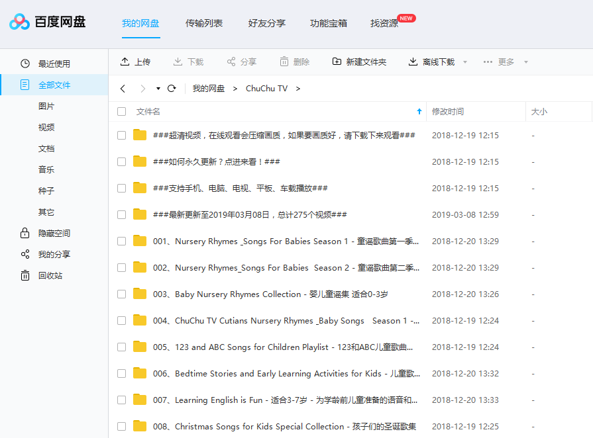Viewport: 593px width, 438px height.
Task: Click the document icon for 全部文件
Action: 25,85
